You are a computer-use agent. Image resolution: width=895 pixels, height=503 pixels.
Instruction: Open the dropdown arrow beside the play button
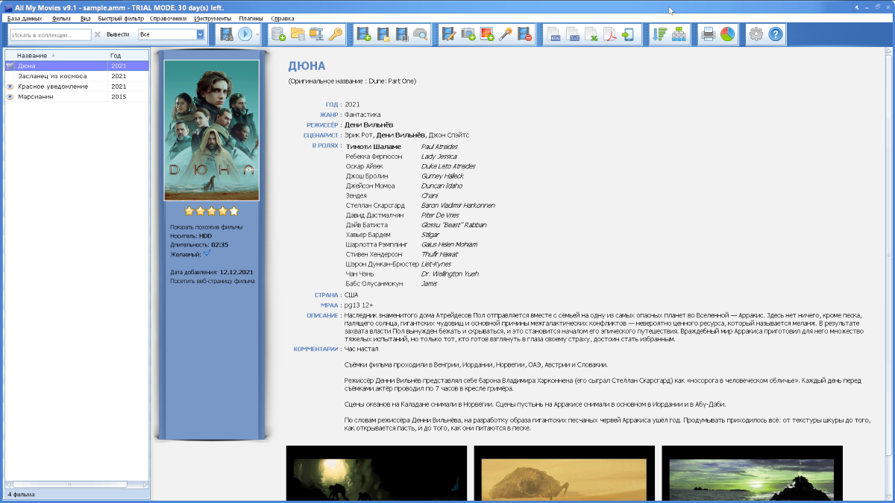tap(258, 34)
